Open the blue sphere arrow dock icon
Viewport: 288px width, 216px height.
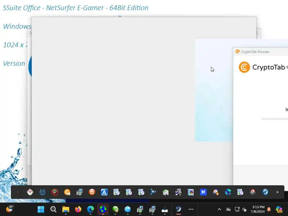tap(265, 192)
